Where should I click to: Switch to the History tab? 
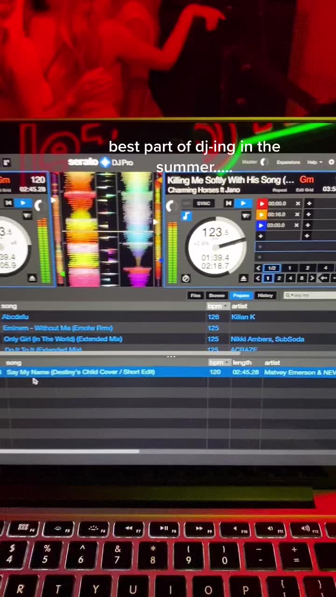(265, 295)
